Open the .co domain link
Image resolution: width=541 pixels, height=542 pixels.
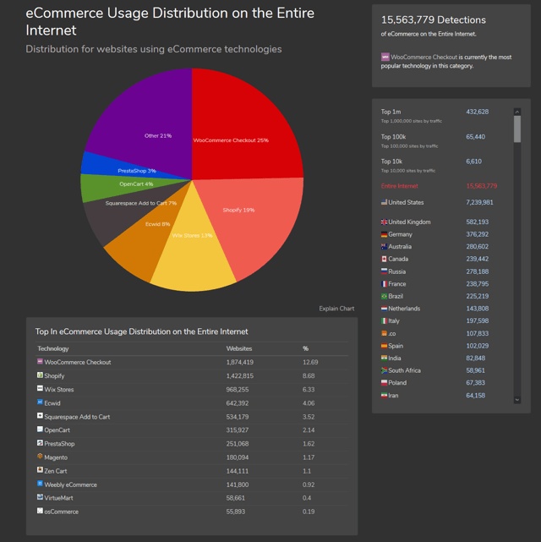[x=391, y=333]
